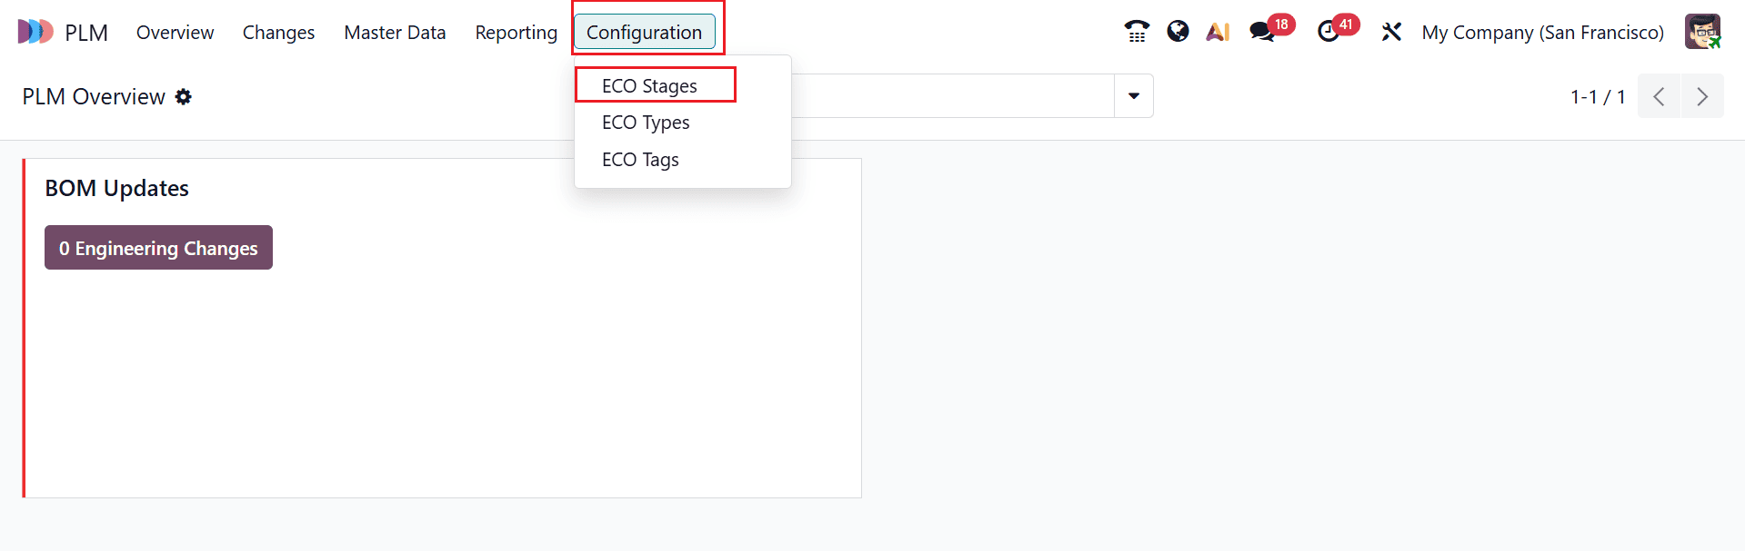The height and width of the screenshot is (551, 1745).
Task: Open the activities clock icon
Action: 1329,31
